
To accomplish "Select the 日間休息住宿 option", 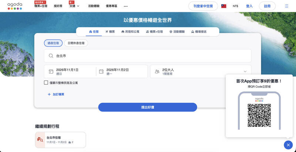I will [76, 43].
